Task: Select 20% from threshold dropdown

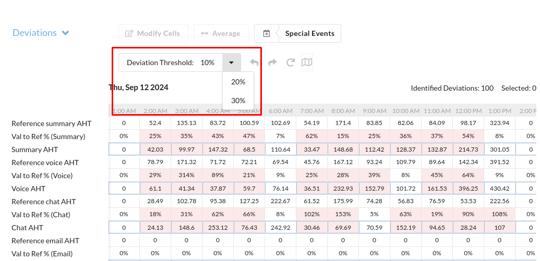Action: [x=238, y=82]
